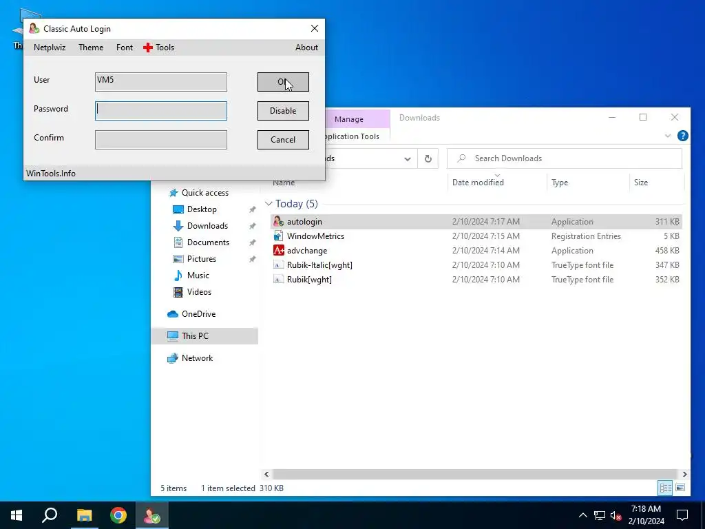Launch Google Chrome from the taskbar
The width and height of the screenshot is (705, 529).
pyautogui.click(x=118, y=515)
